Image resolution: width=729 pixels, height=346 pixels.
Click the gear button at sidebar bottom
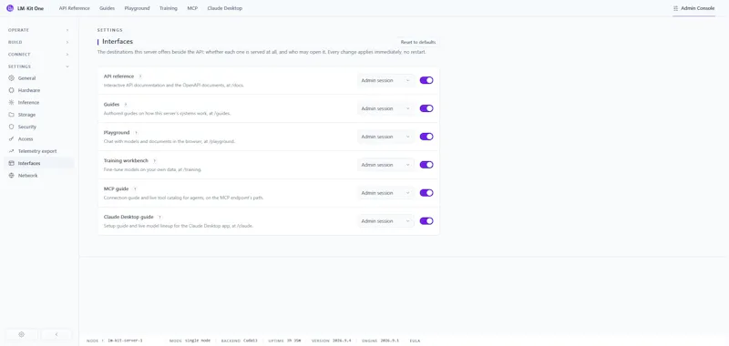21,334
